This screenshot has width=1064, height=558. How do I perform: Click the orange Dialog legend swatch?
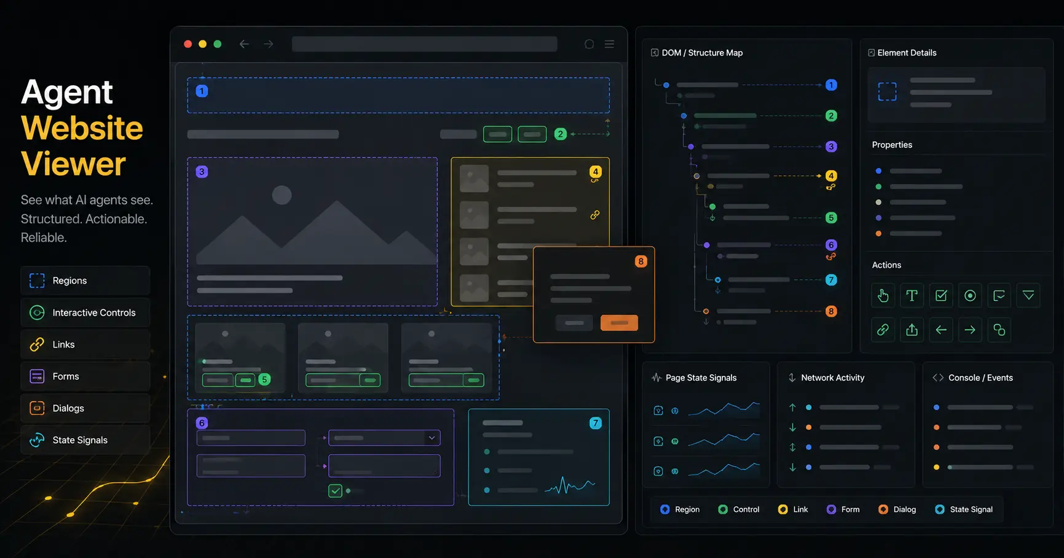click(883, 510)
